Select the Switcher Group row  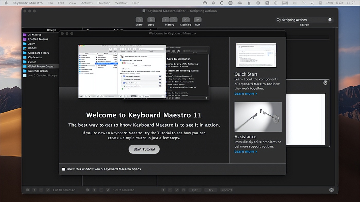coord(40,71)
